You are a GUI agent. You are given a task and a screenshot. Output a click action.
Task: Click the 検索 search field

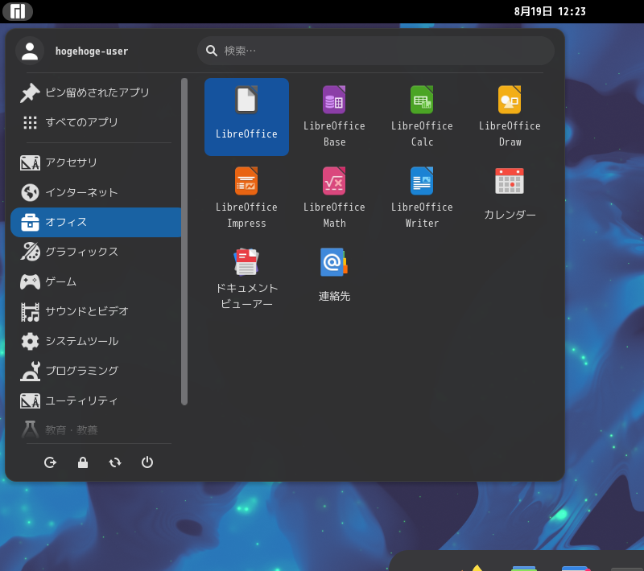click(376, 51)
